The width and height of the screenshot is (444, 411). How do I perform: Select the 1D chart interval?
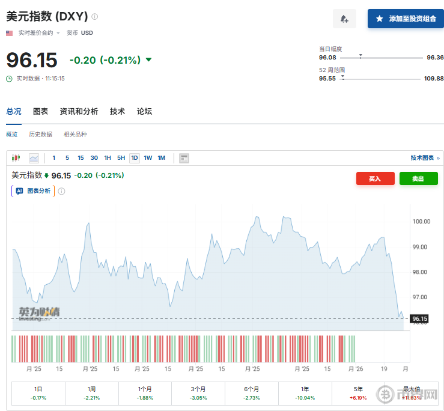tap(134, 158)
